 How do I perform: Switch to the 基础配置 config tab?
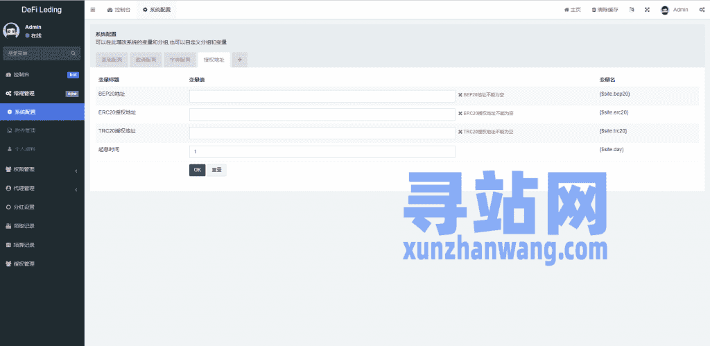point(112,60)
